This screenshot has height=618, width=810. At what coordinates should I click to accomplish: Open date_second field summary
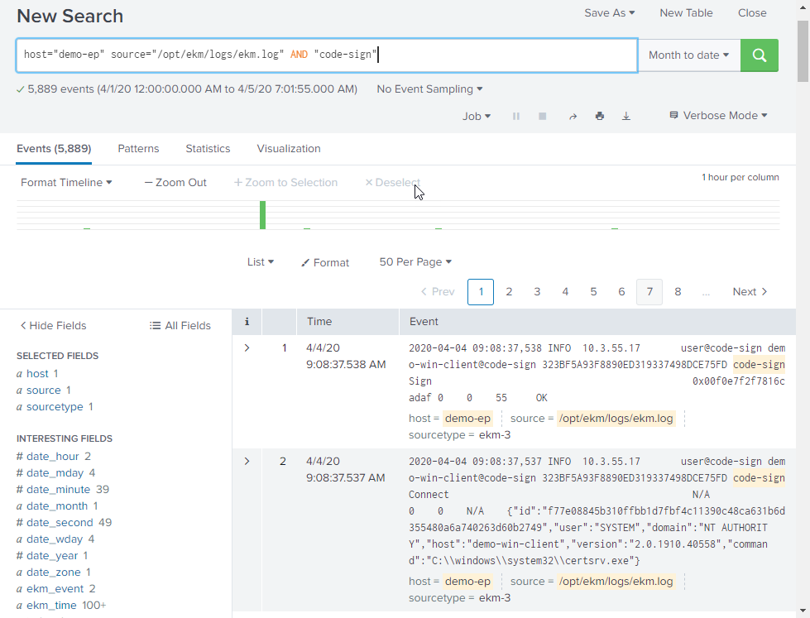pos(60,522)
